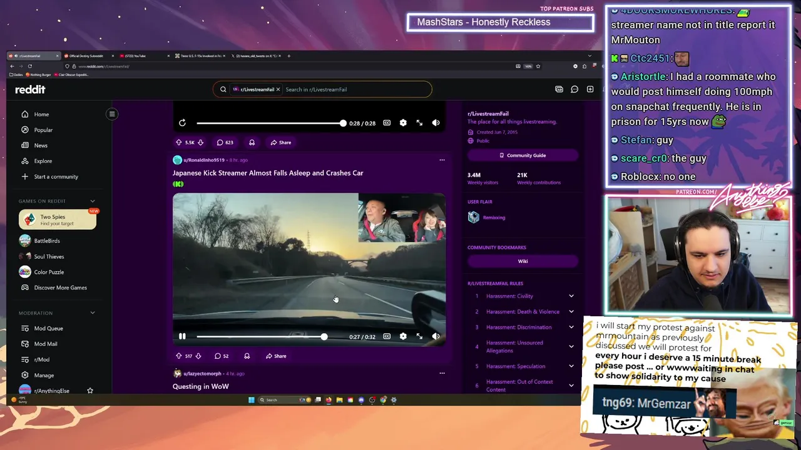Seek in the 0:28 / 0:28 video progress bar

click(x=270, y=123)
